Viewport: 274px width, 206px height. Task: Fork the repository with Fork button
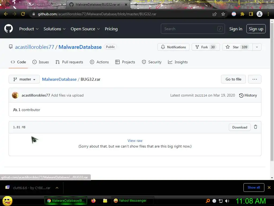(x=206, y=47)
